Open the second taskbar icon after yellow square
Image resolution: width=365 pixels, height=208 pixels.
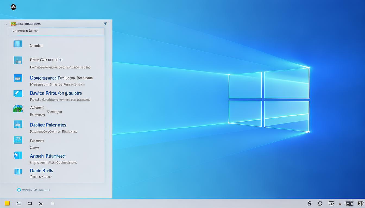30,203
